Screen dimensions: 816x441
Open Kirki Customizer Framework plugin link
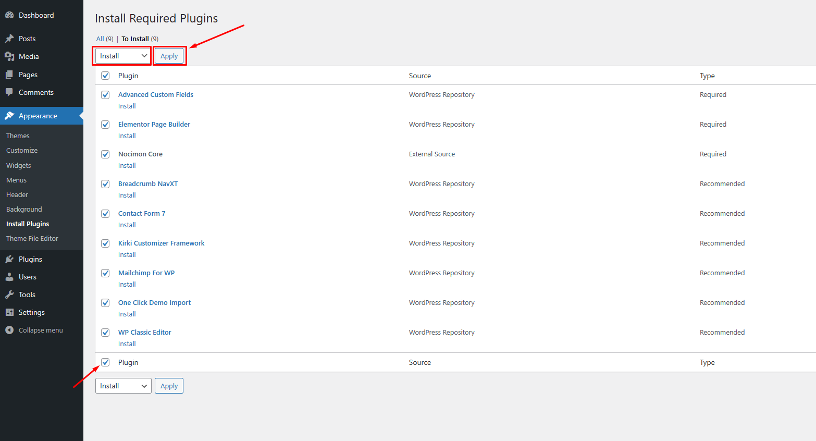[162, 243]
